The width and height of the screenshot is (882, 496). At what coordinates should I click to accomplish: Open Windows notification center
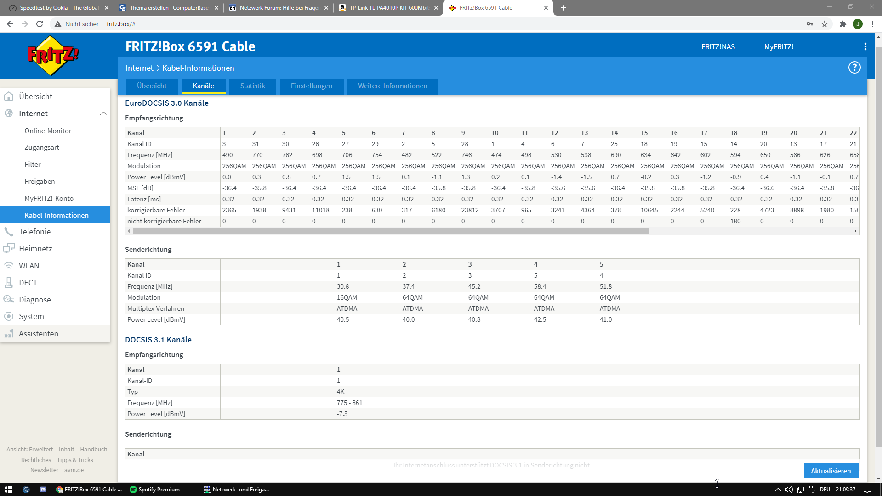(x=867, y=490)
